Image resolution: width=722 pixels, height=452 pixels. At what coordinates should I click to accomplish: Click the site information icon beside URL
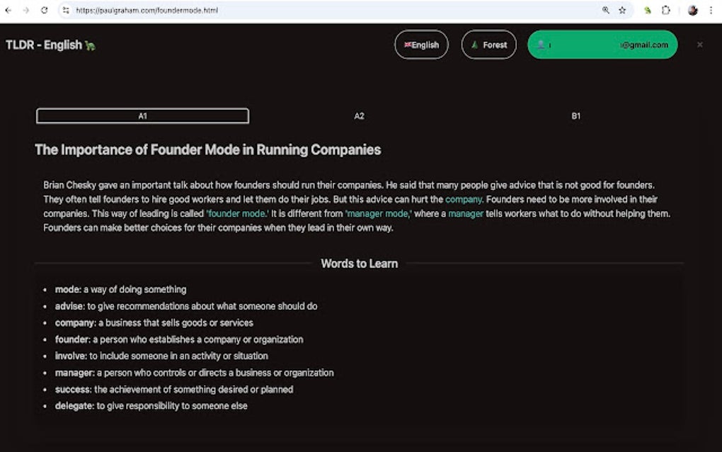66,11
